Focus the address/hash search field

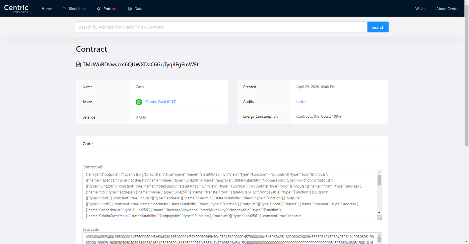222,27
